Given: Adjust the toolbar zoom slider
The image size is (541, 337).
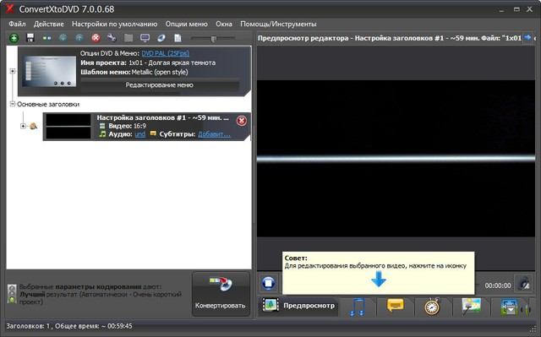Looking at the screenshot, I should point(214,39).
